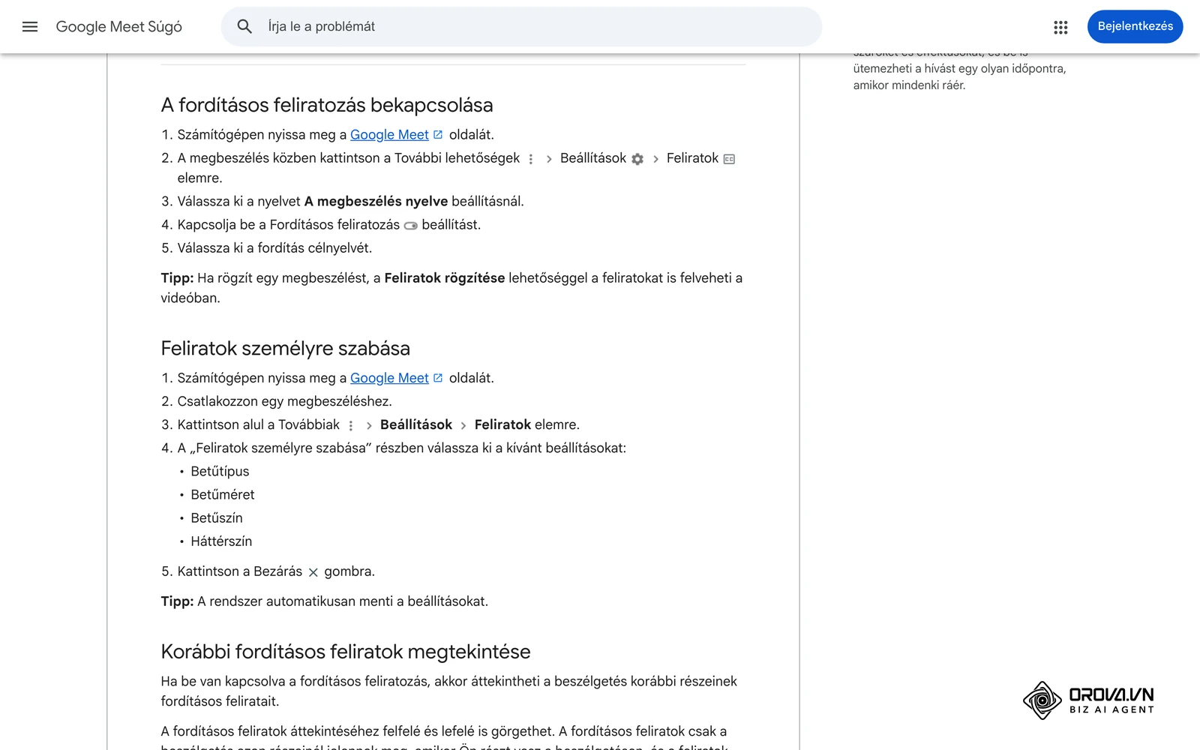1200x750 pixels.
Task: Click bold text A megbeszélés nyelve
Action: coord(376,202)
